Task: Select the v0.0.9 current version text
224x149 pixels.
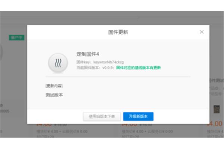Action: (108, 67)
